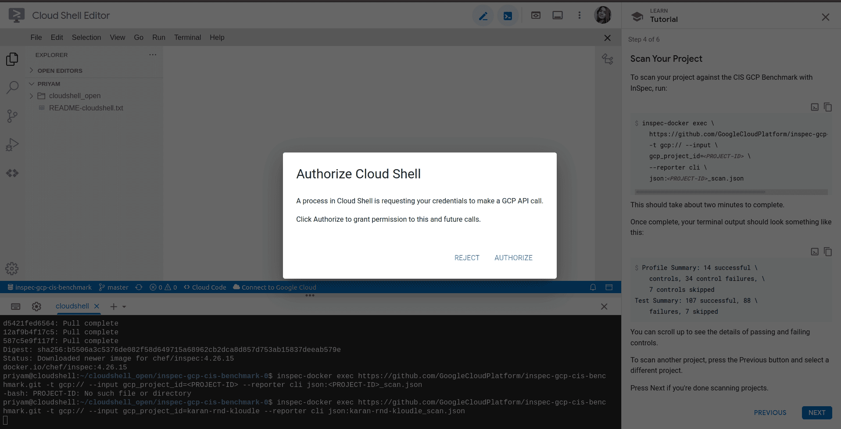Click the Cloud Shell Editor logo
The width and height of the screenshot is (841, 429).
tap(16, 15)
